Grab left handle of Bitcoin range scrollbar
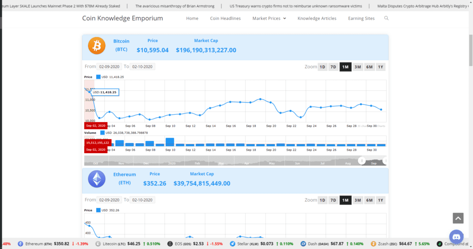Screen dimensions: 473x249 coord(362,161)
